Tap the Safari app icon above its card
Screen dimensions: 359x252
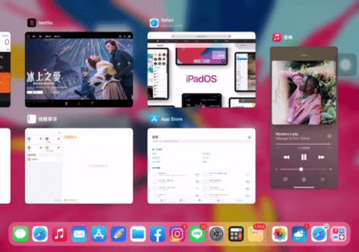coord(154,23)
